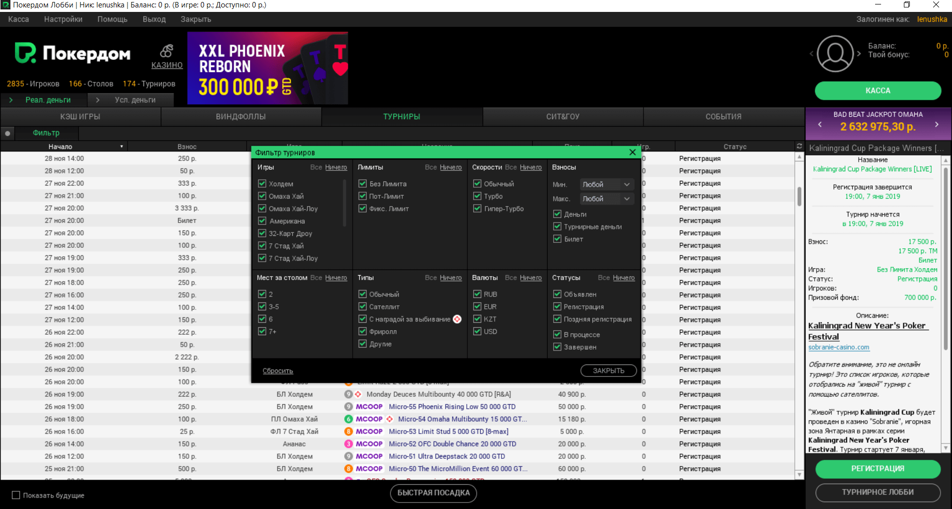Sort by the Статус column header

click(735, 146)
